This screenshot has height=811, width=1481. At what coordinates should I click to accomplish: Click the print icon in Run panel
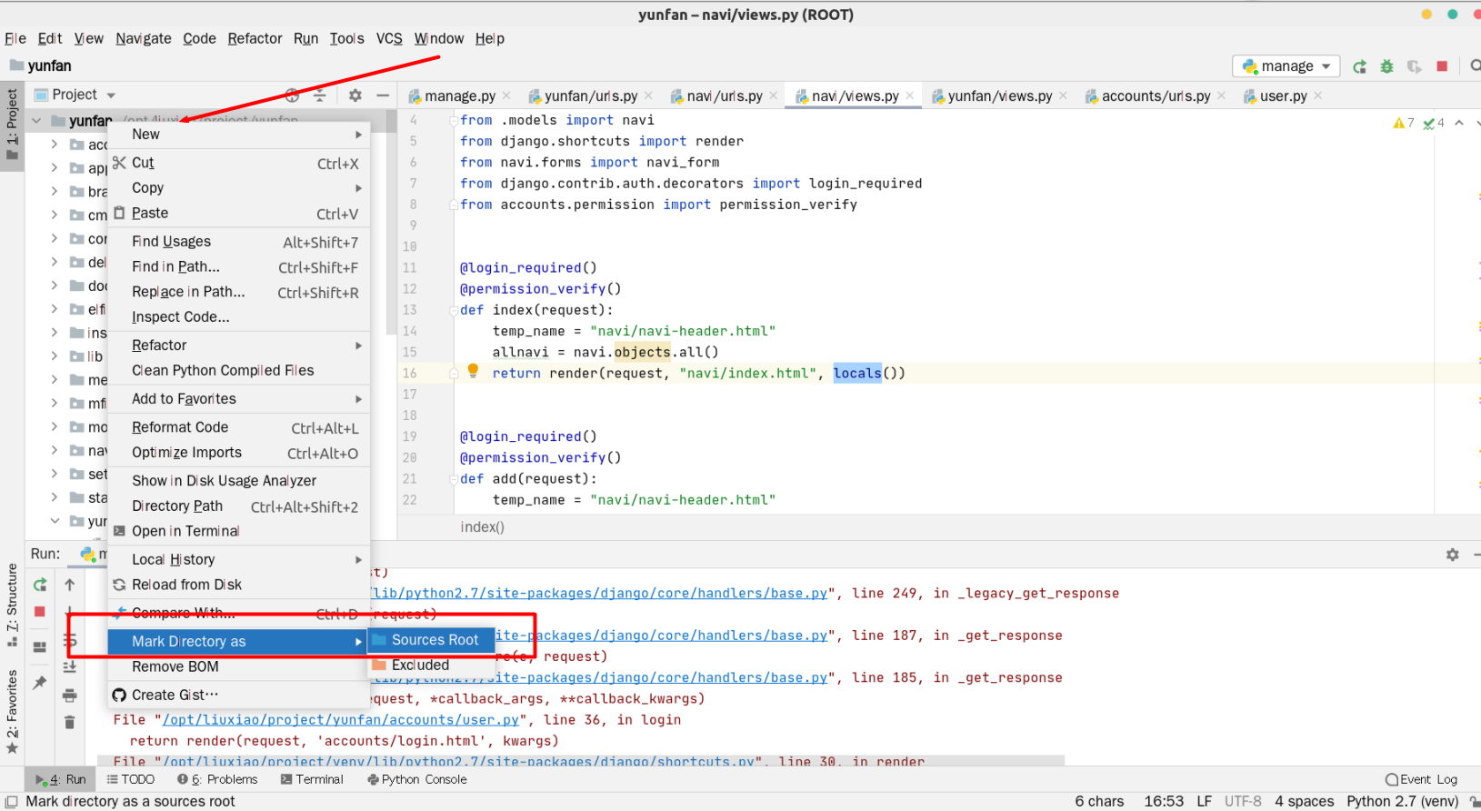pyautogui.click(x=70, y=696)
